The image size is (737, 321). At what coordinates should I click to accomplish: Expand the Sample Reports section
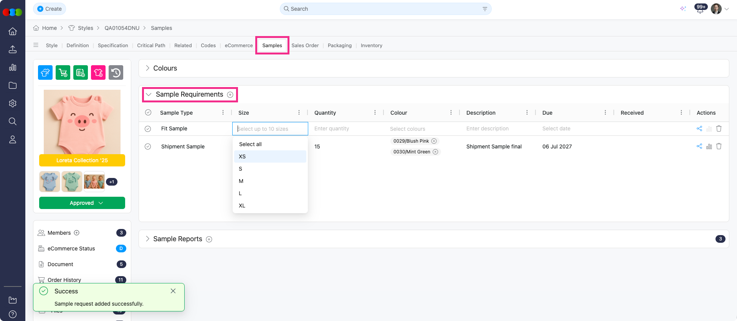[x=147, y=239]
